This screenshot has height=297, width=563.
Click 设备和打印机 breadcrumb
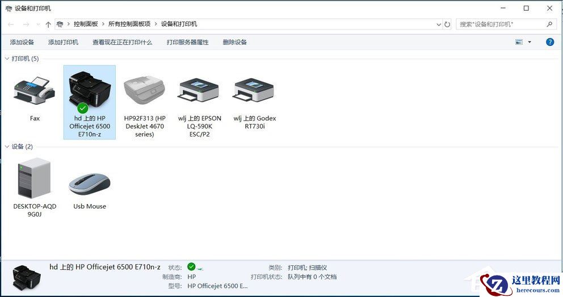(179, 24)
